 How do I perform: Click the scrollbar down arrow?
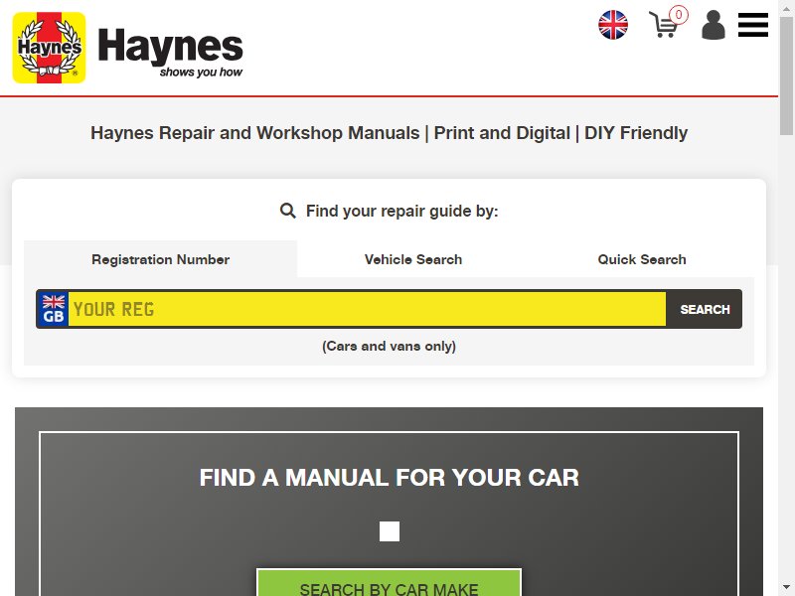(786, 588)
